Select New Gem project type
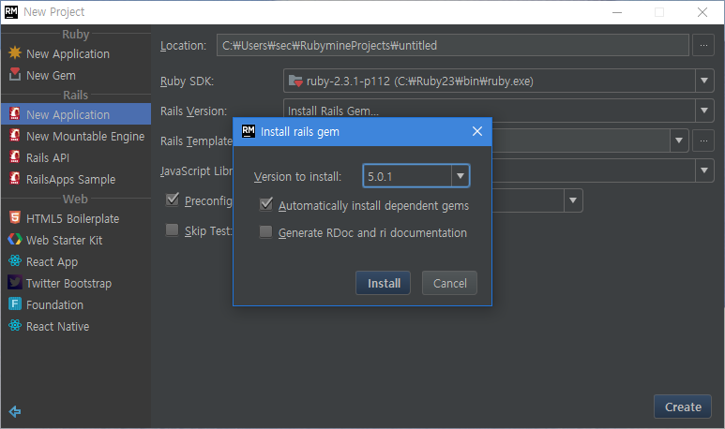Image resolution: width=725 pixels, height=429 pixels. point(76,75)
